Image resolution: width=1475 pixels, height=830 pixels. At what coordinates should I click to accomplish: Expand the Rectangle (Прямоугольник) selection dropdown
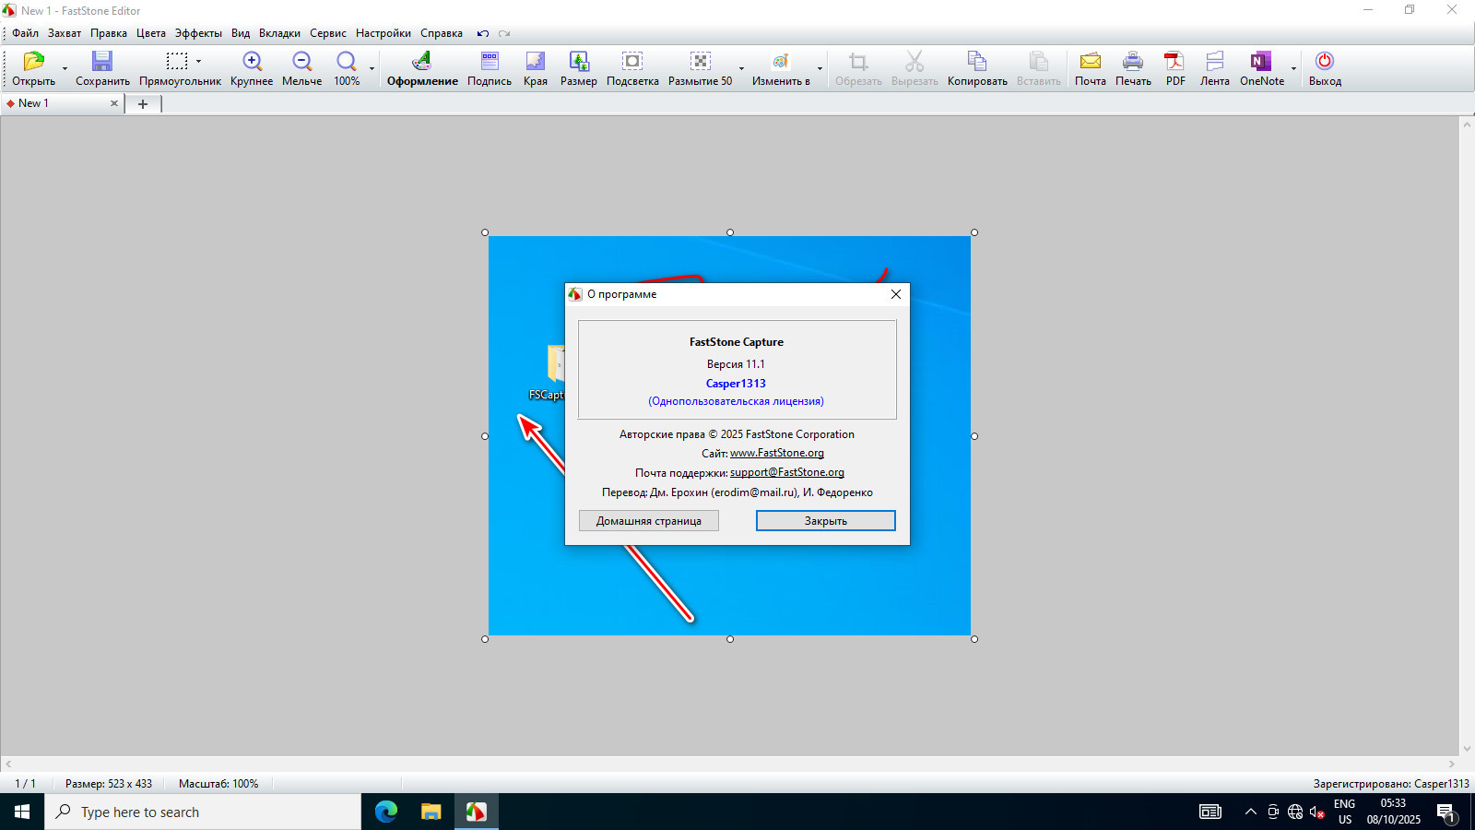(x=198, y=62)
